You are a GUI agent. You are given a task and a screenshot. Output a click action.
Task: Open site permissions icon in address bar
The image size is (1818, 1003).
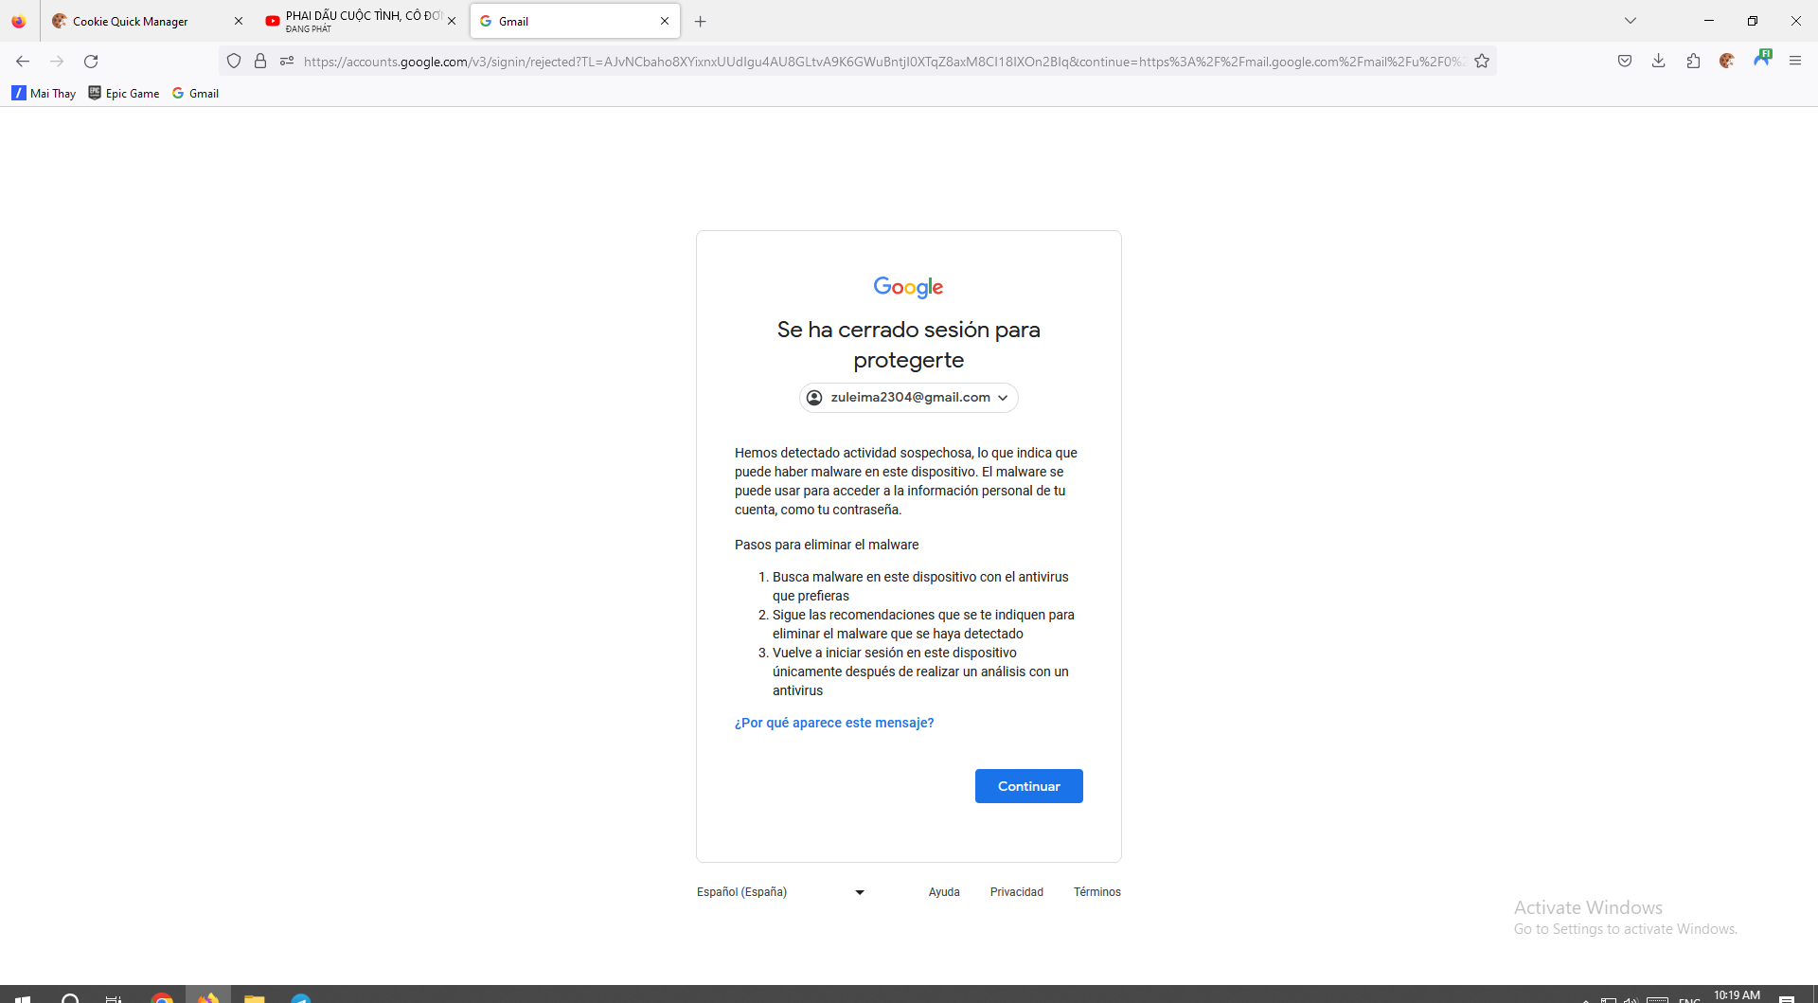[x=287, y=62]
